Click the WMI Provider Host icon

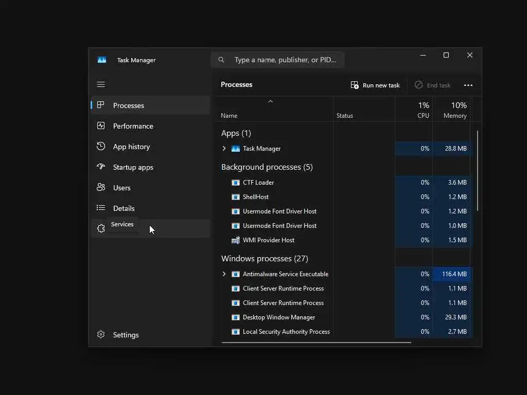click(236, 240)
